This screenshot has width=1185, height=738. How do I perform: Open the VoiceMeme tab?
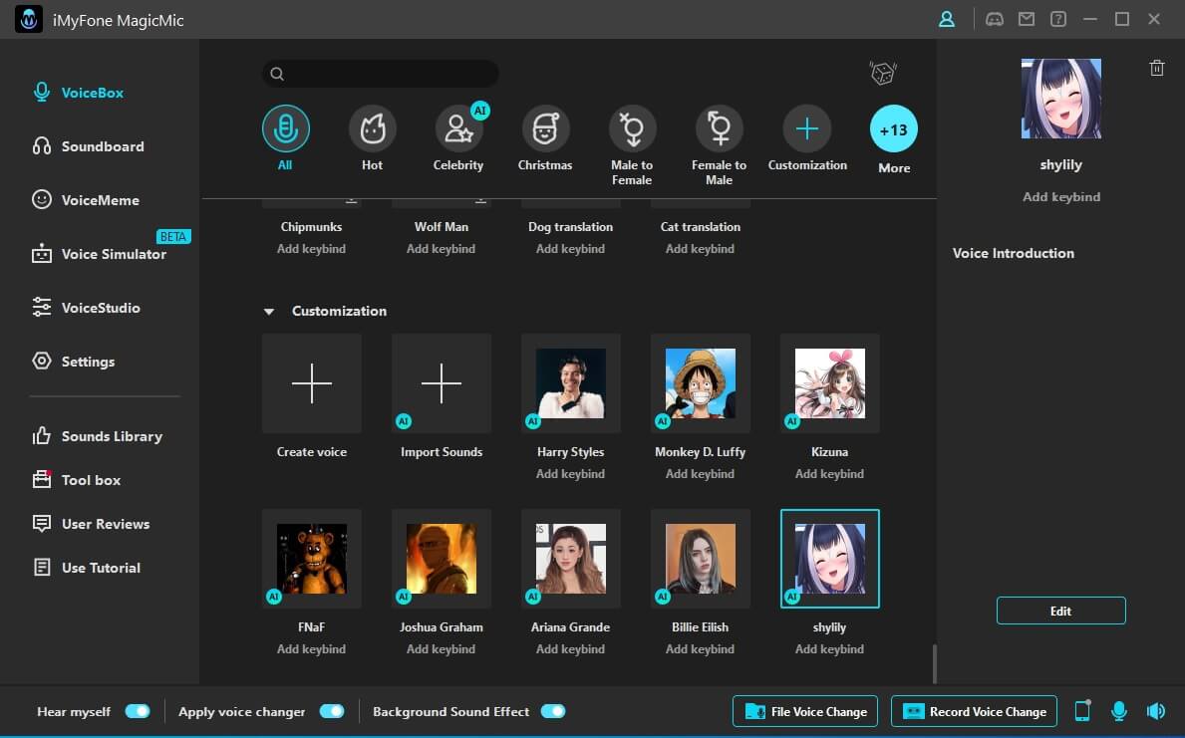pos(86,199)
